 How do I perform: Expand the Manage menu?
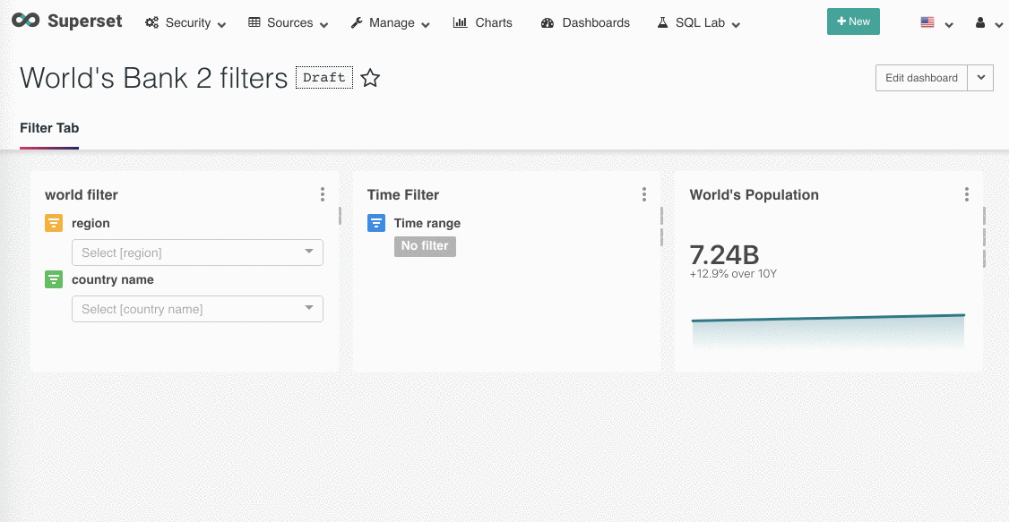click(x=426, y=25)
